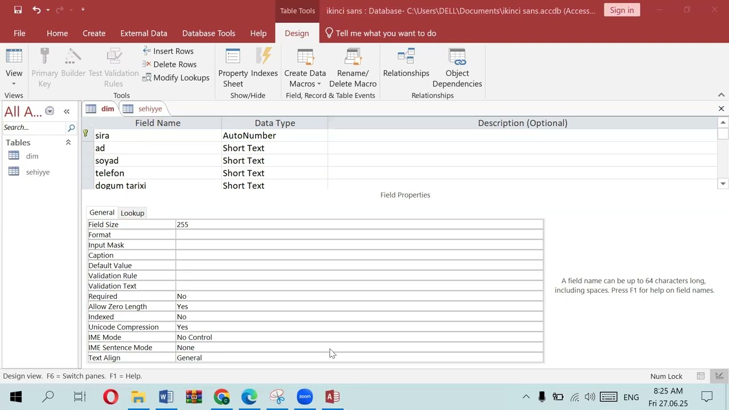This screenshot has height=410, width=729.
Task: Select the Design ribbon tab
Action: [x=297, y=33]
